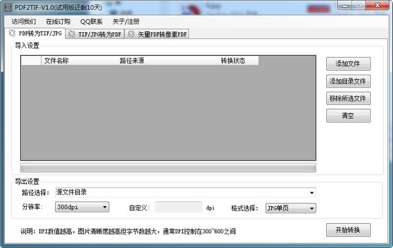
Task: Open the 关于/注册 menu
Action: coord(126,22)
